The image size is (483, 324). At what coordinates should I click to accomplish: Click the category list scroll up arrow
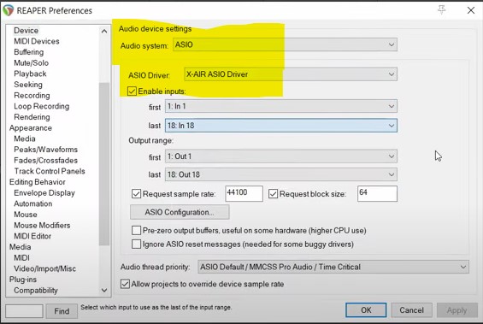pyautogui.click(x=104, y=31)
